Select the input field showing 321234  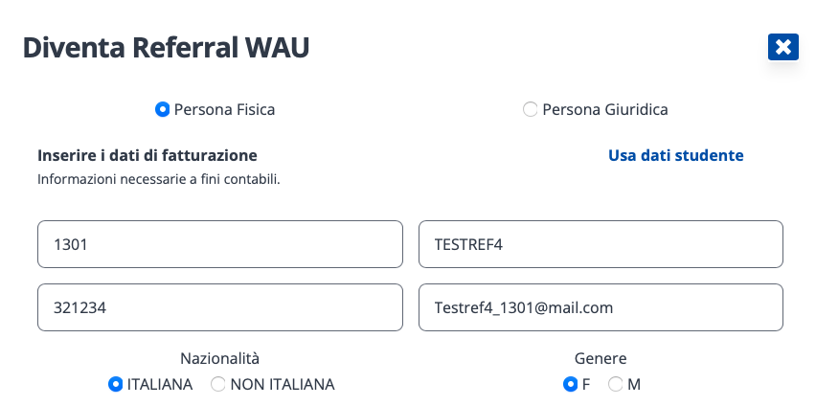pyautogui.click(x=220, y=307)
